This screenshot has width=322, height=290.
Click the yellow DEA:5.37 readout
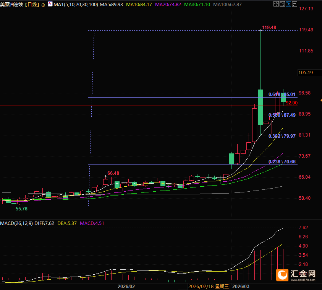click(67, 223)
